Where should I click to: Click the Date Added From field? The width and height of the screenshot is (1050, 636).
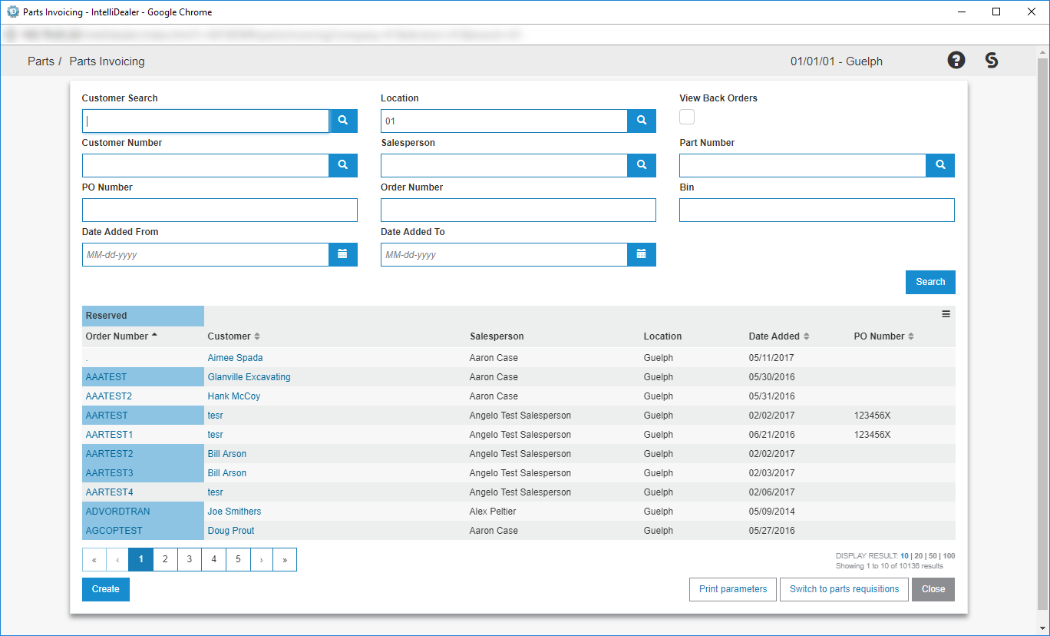[x=206, y=254]
